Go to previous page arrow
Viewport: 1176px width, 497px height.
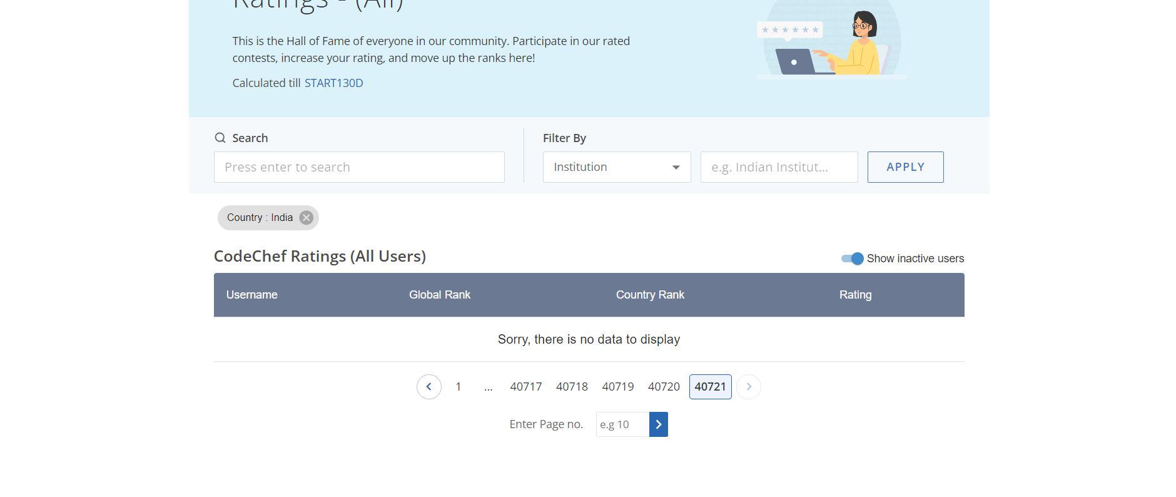pyautogui.click(x=429, y=387)
